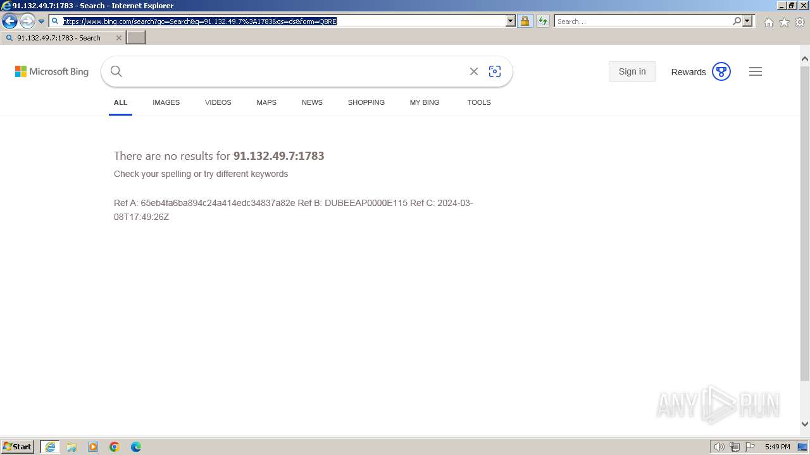Image resolution: width=810 pixels, height=455 pixels.
Task: Switch to the VIDEOS tab
Action: point(218,102)
